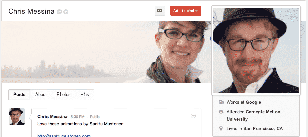This screenshot has width=308, height=137.
Task: Click the cover photo banner
Action: click(103, 51)
